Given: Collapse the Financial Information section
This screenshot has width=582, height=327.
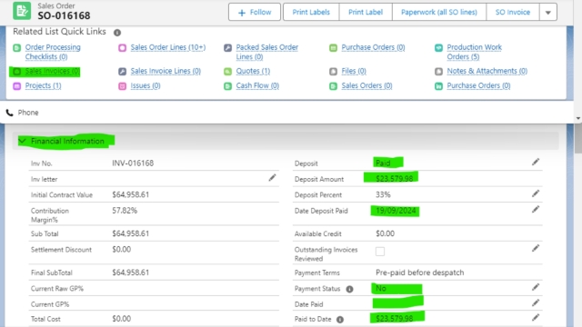Looking at the screenshot, I should [22, 141].
